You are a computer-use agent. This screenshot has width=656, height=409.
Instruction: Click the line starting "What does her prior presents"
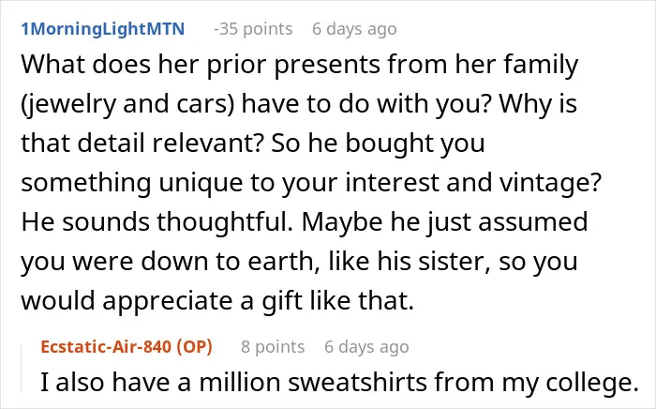pyautogui.click(x=300, y=65)
